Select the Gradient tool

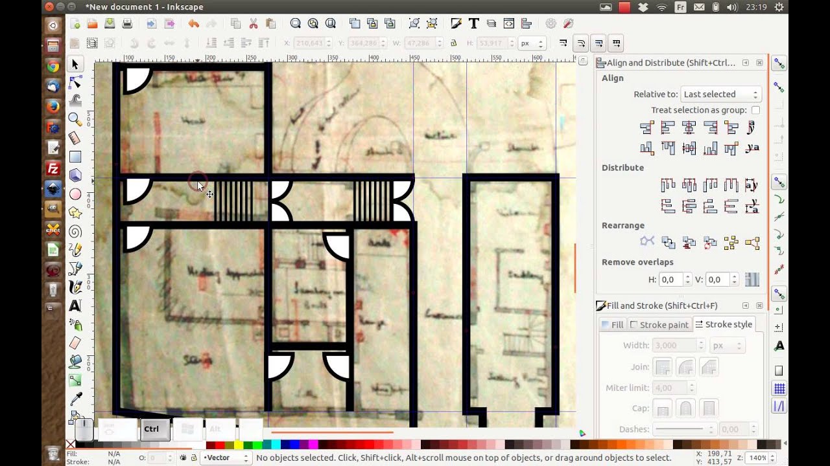tap(75, 381)
